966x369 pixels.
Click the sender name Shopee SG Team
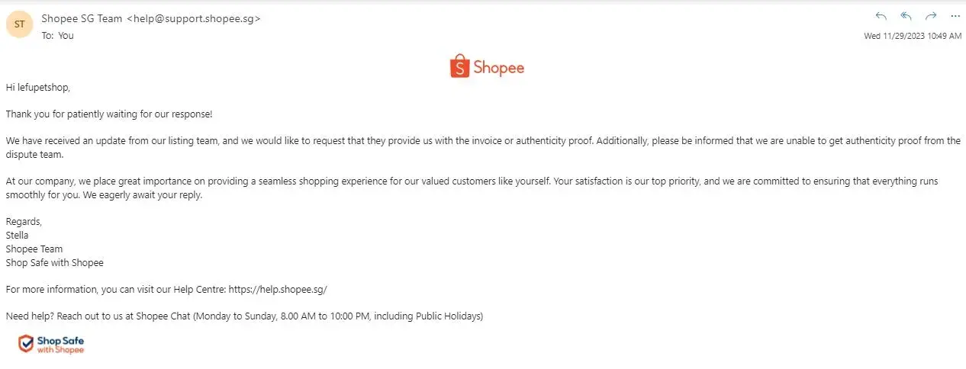point(82,18)
